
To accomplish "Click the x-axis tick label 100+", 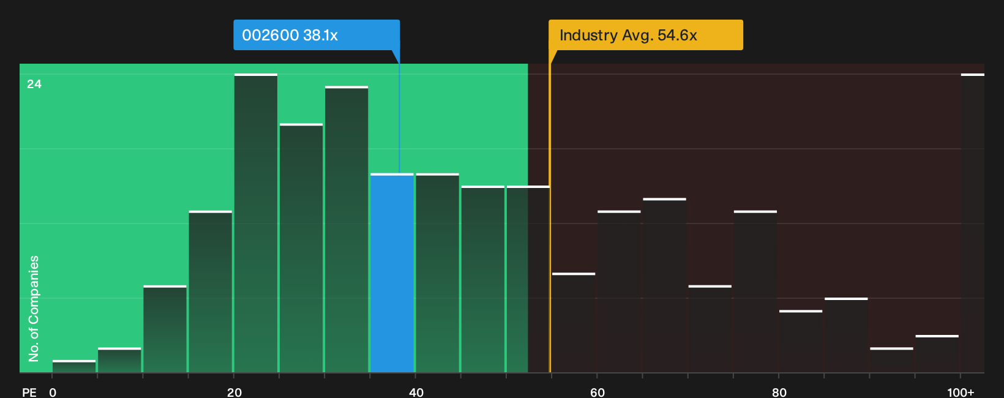I will tap(961, 392).
